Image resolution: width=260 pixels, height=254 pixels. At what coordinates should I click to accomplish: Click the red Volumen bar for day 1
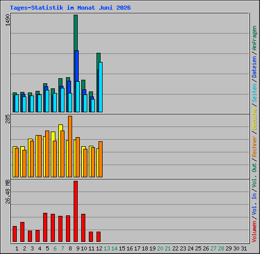click(15, 234)
